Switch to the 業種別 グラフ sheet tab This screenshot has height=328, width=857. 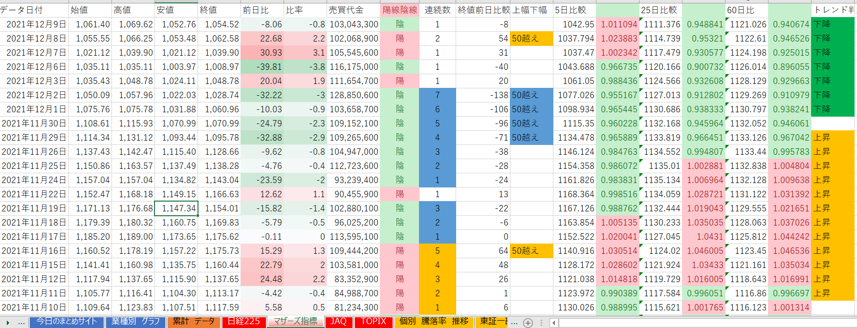(x=135, y=322)
